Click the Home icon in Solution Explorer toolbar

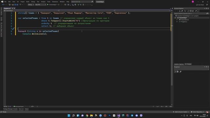(180, 11)
